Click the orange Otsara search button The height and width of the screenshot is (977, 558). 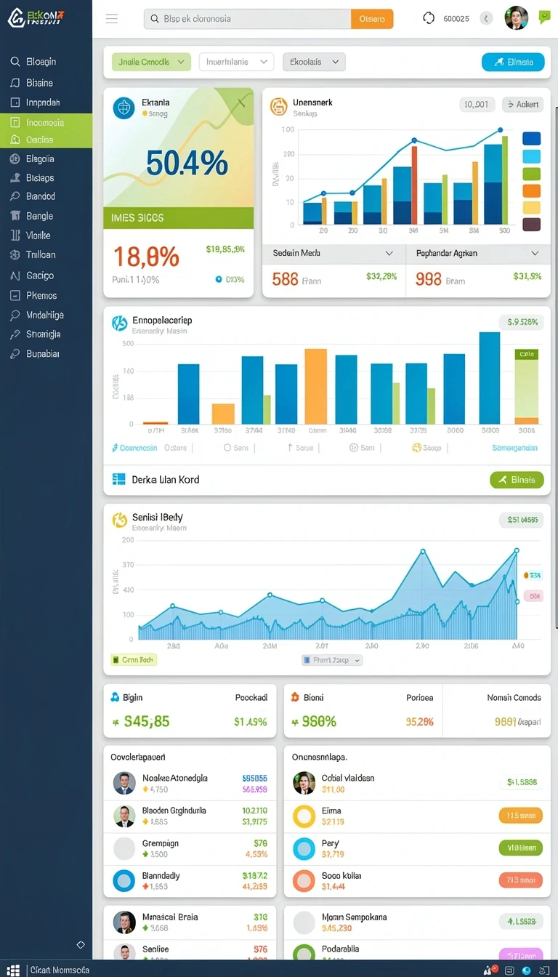click(x=372, y=19)
